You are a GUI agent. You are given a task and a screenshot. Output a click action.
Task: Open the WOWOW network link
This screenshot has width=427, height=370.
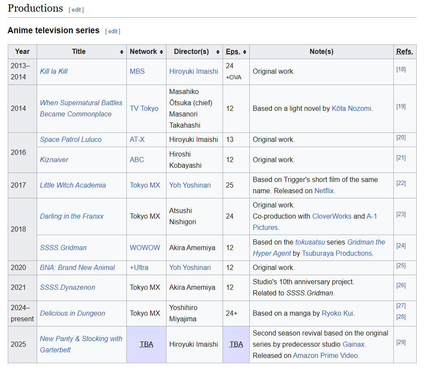click(x=144, y=248)
